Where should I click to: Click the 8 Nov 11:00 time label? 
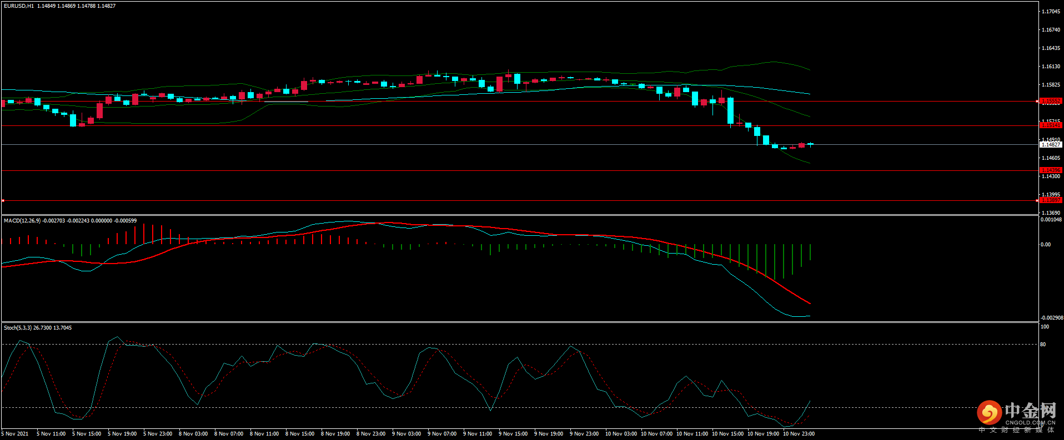264,434
